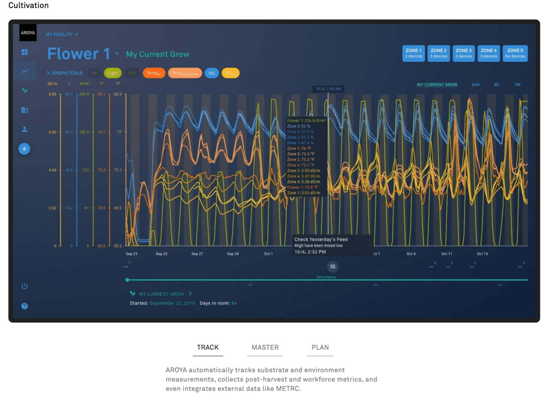553x408 pixels.
Task: Click the round blue plus button
Action: click(x=24, y=148)
